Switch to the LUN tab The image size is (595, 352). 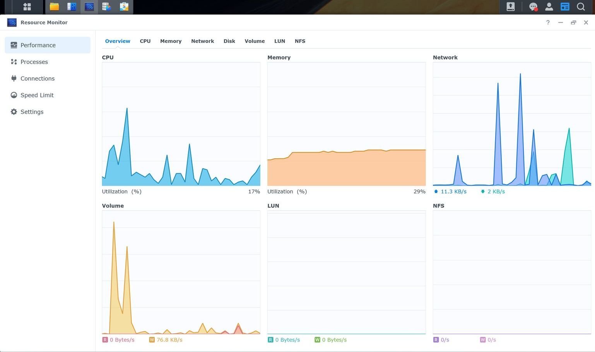click(x=280, y=41)
